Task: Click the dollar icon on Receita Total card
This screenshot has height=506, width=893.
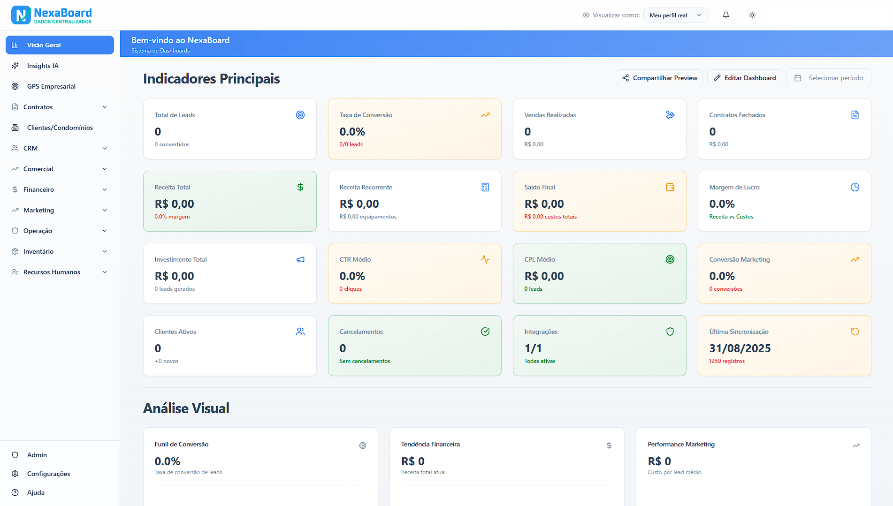Action: pos(300,187)
